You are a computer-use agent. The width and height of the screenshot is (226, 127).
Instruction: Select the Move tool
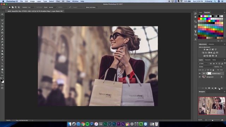coord(2,14)
